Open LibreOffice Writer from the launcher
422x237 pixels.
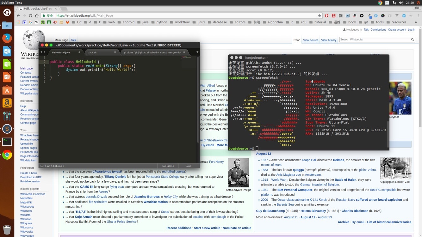[x=7, y=51]
